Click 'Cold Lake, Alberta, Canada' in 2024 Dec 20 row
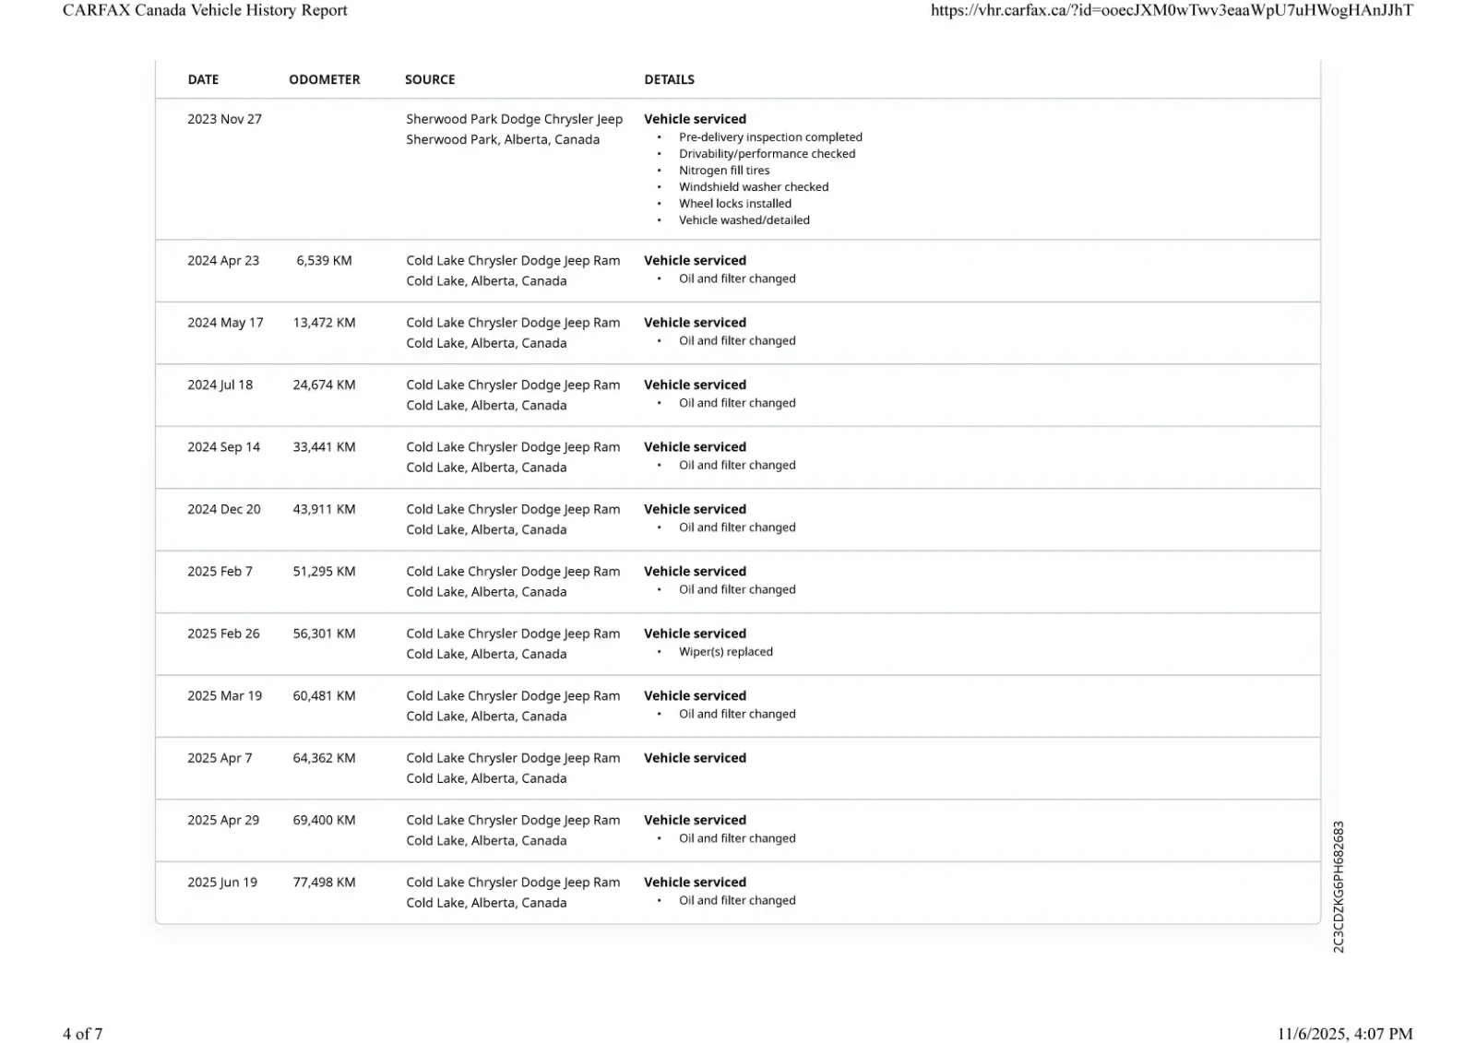Image resolution: width=1476 pixels, height=1043 pixels. pos(486,529)
